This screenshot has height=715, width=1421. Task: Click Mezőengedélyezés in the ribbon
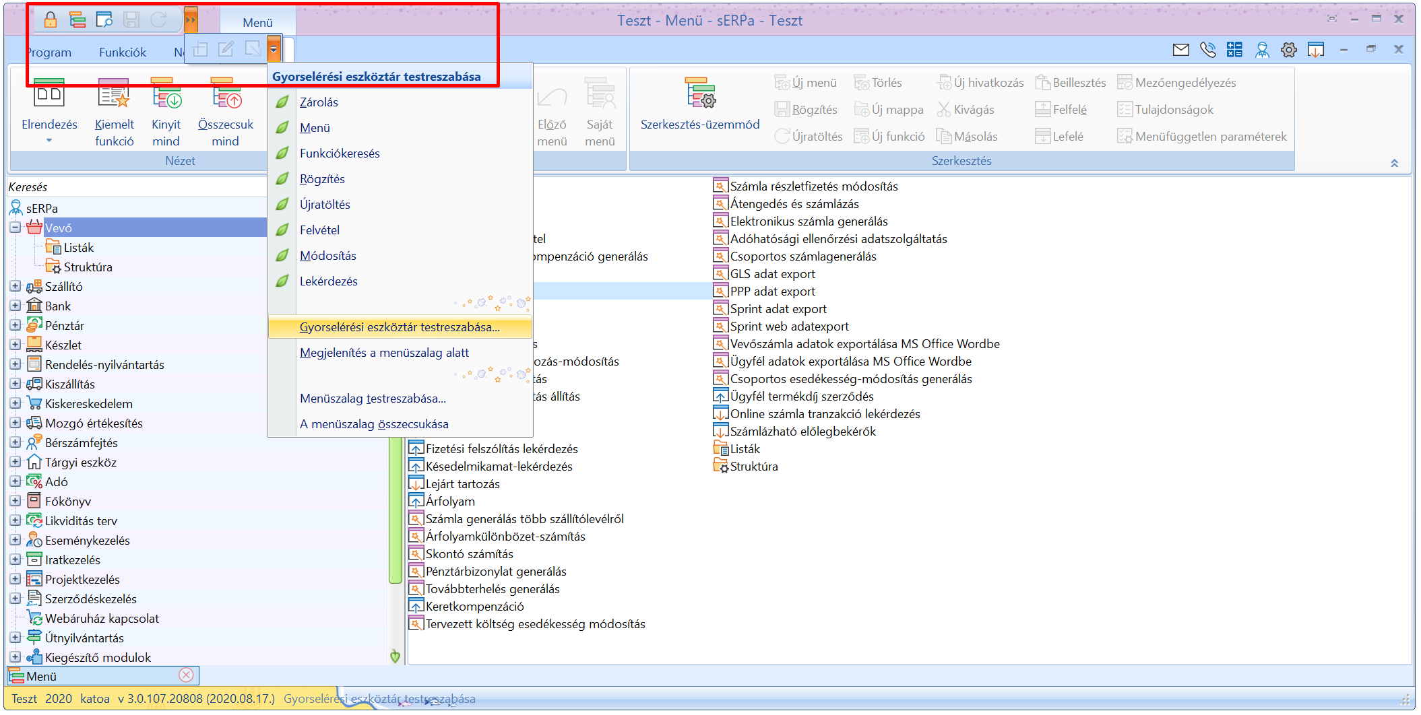click(x=1176, y=83)
